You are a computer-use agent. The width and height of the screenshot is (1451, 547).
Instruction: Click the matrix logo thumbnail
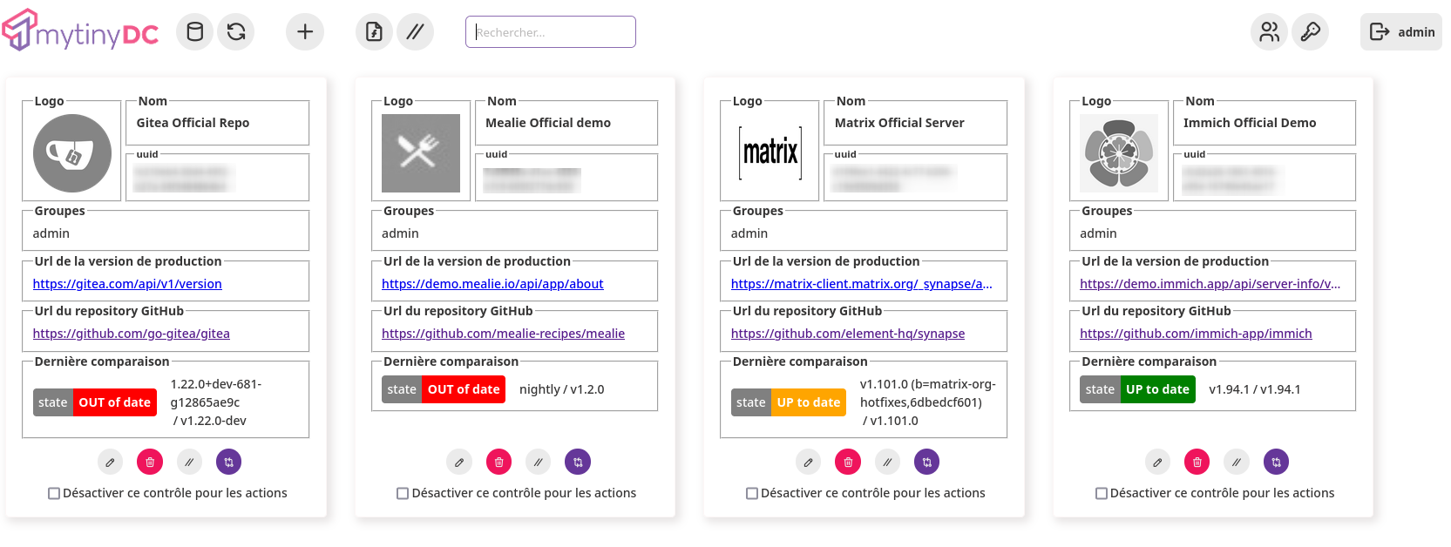770,153
